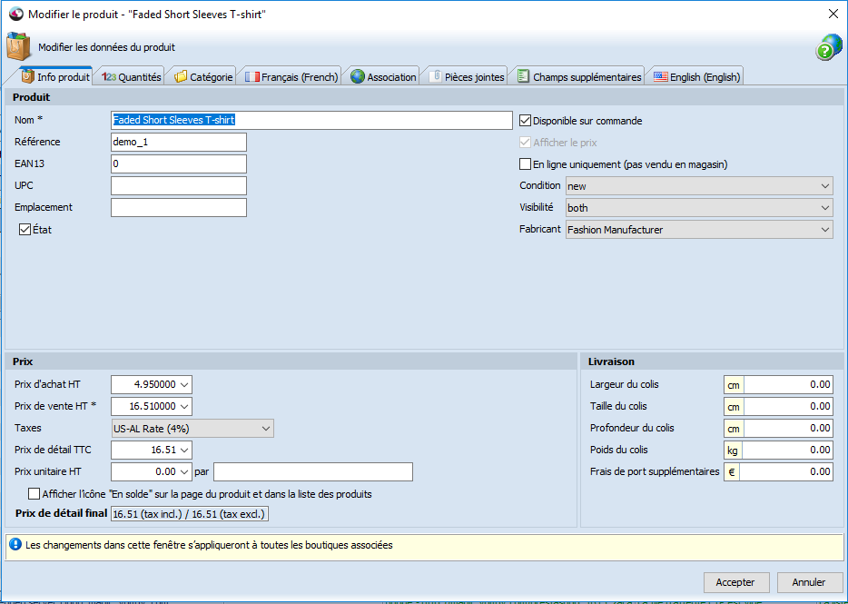
Task: Click the Frais de port supplémentaires field
Action: coord(785,471)
